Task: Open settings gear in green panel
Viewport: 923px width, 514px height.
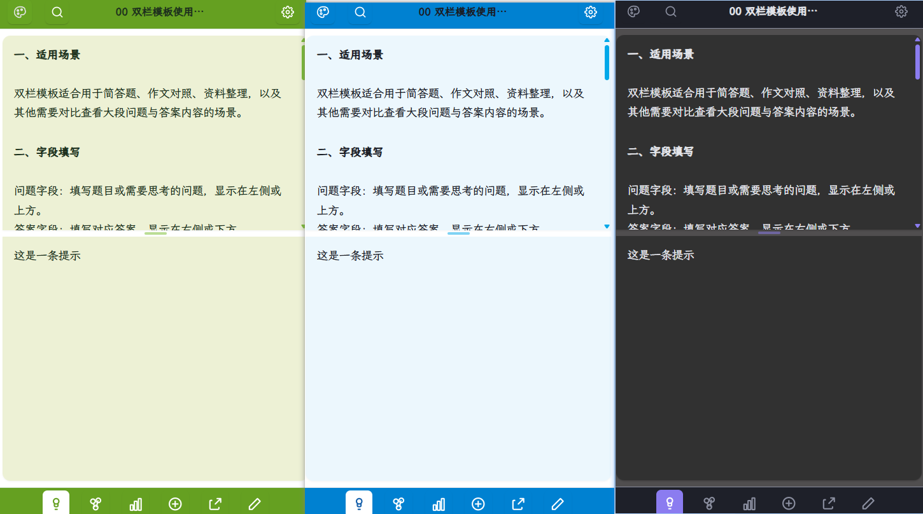Action: [x=288, y=12]
